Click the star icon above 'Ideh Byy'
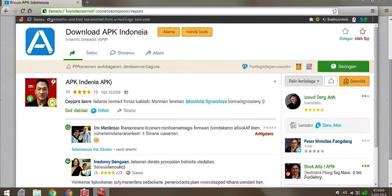Viewport: 392px width, 196px height. pyautogui.click(x=363, y=31)
